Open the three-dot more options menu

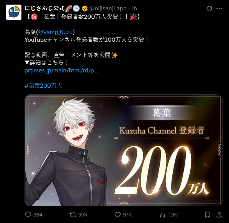pyautogui.click(x=219, y=9)
